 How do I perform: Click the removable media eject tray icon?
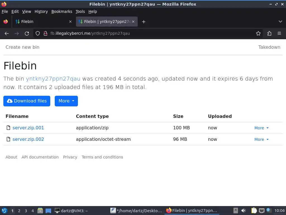(x=236, y=211)
